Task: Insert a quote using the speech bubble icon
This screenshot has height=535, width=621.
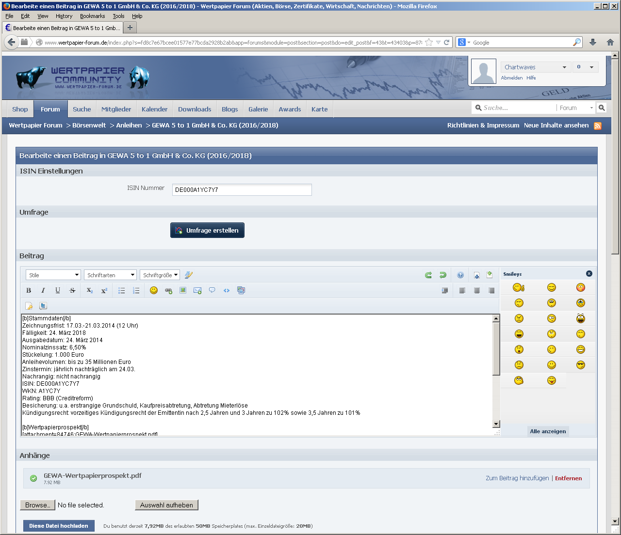Action: tap(212, 290)
